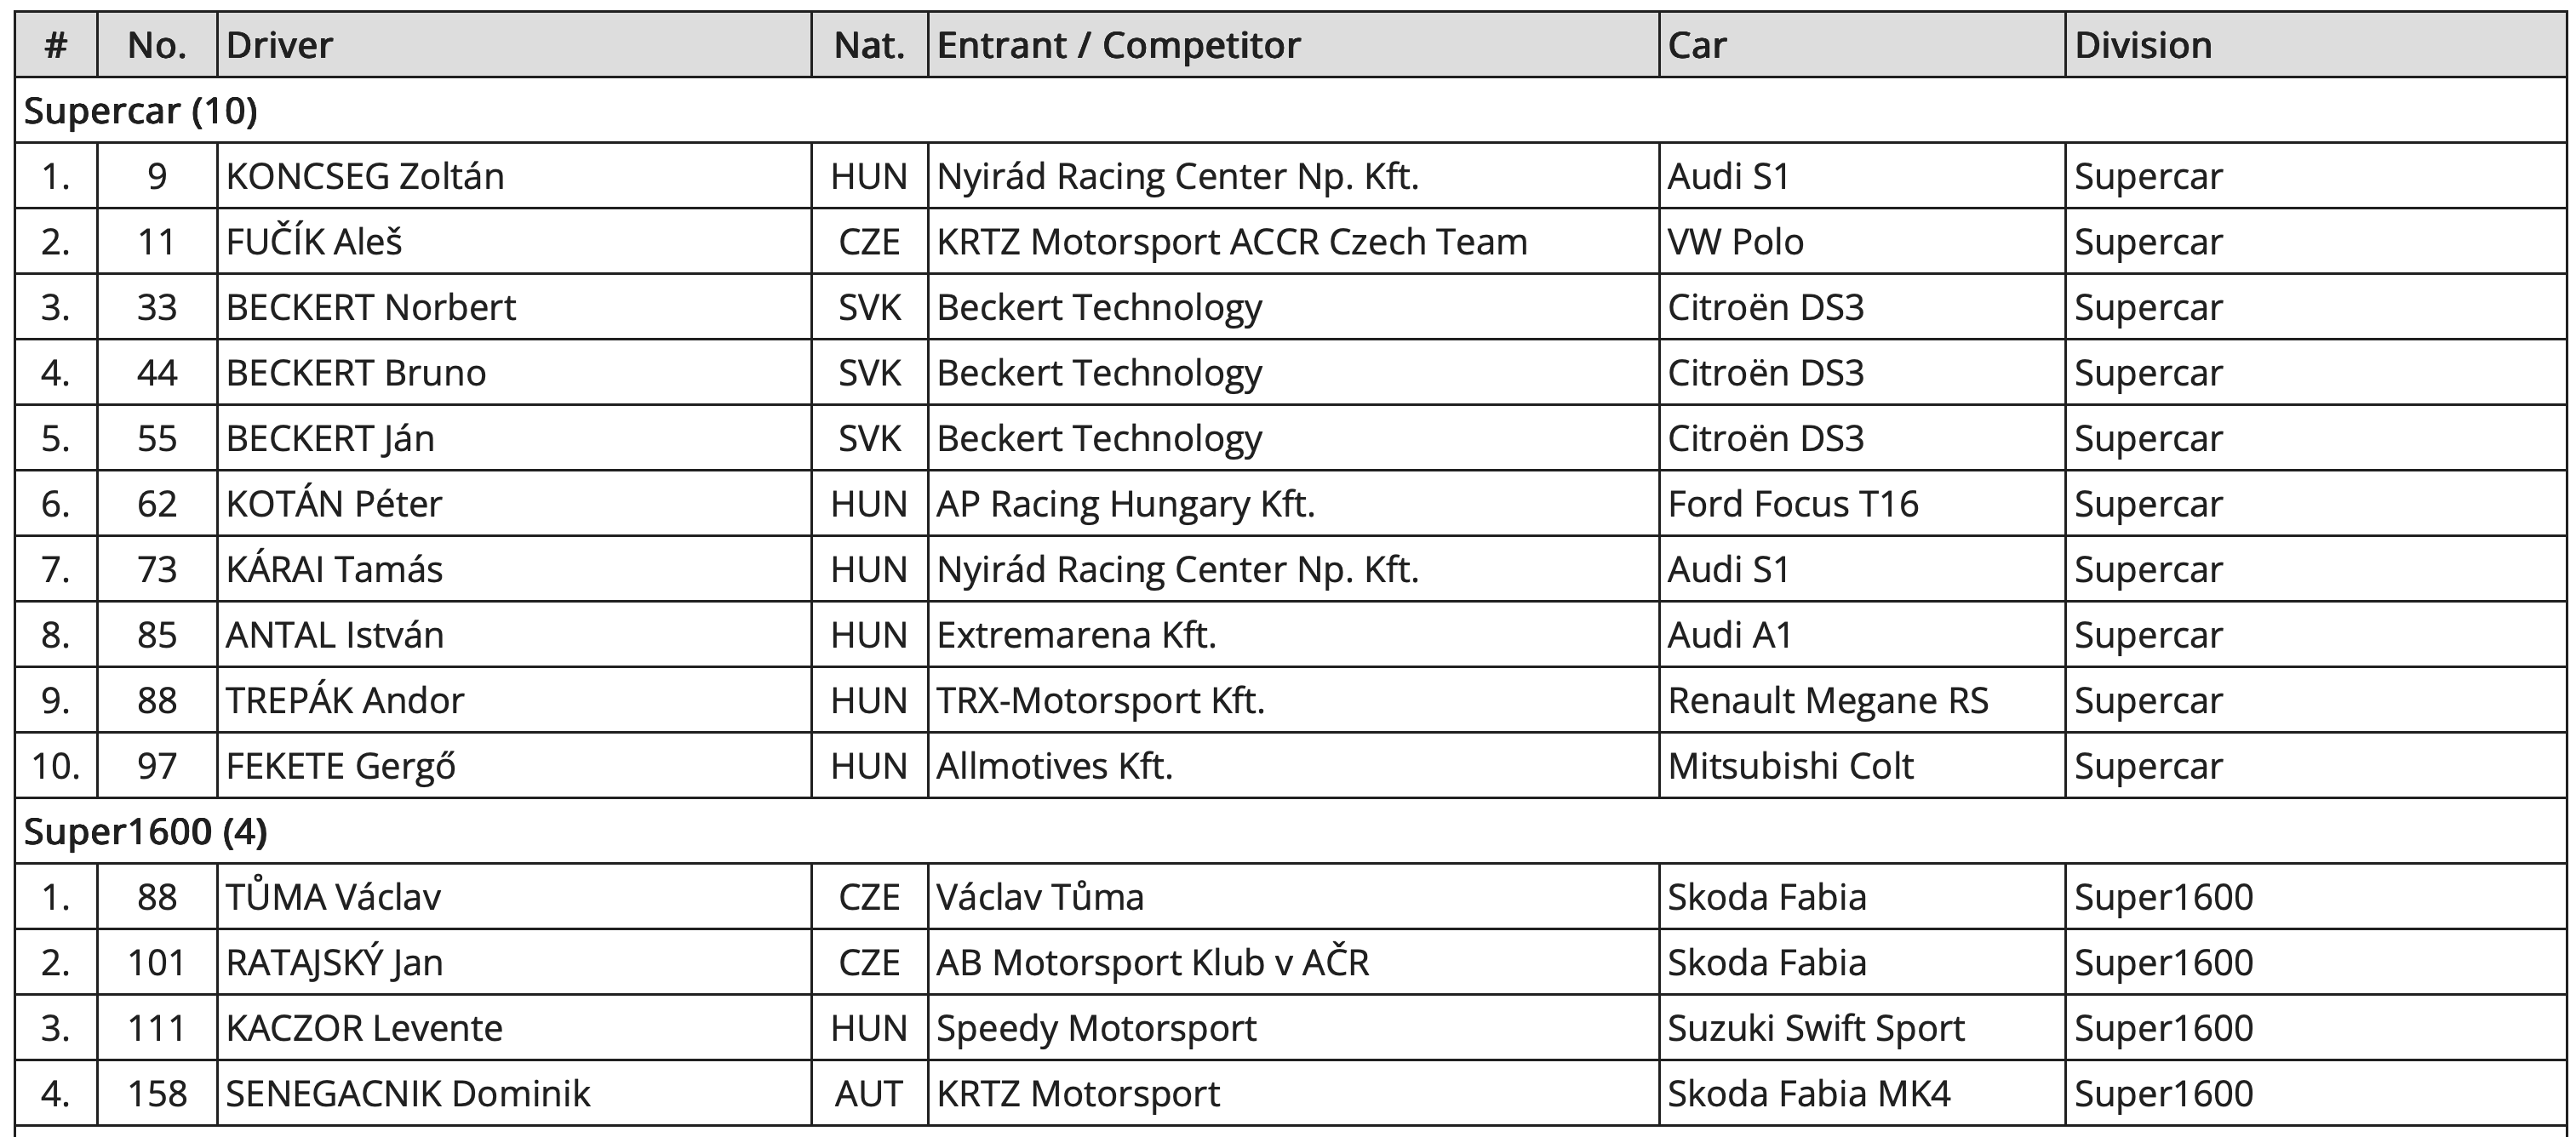Click the Driver column header
2576x1137 pixels.
279,45
